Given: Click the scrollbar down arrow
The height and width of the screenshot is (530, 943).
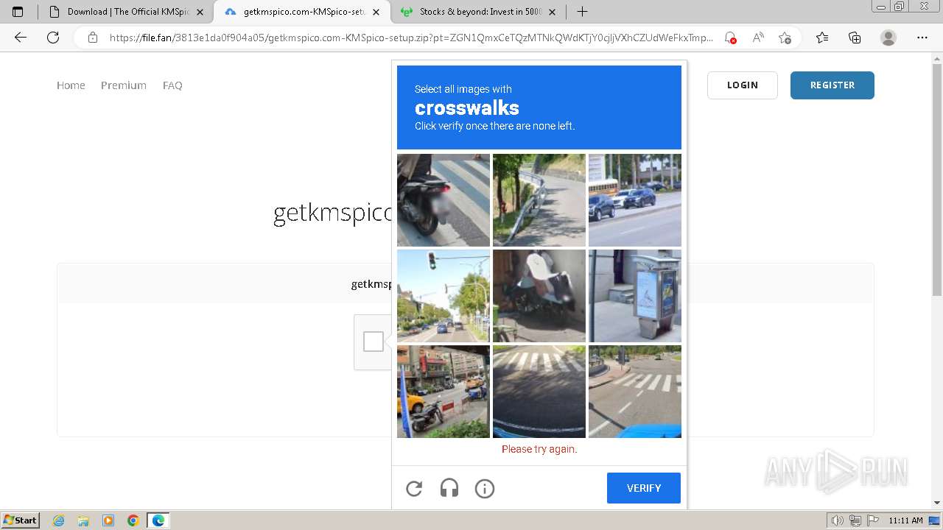Looking at the screenshot, I should 937,503.
